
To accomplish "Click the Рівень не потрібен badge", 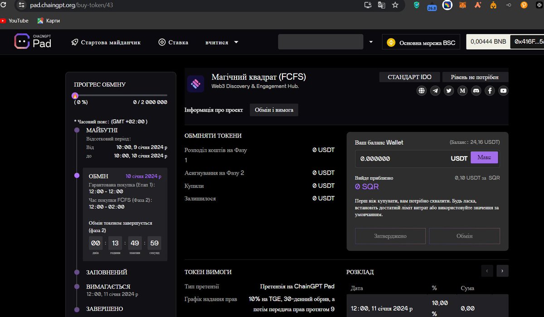I will (476, 77).
